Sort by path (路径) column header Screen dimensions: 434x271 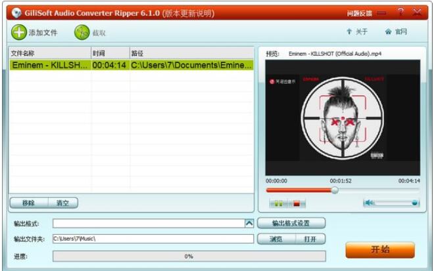click(x=191, y=53)
